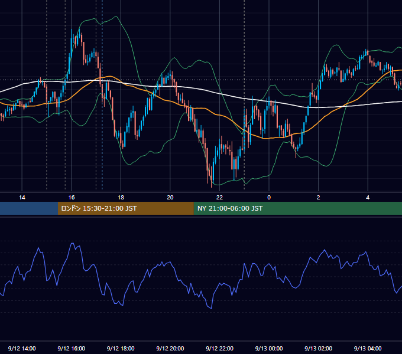Select the 22 hour axis label
The image size is (402, 354).
[x=219, y=198]
